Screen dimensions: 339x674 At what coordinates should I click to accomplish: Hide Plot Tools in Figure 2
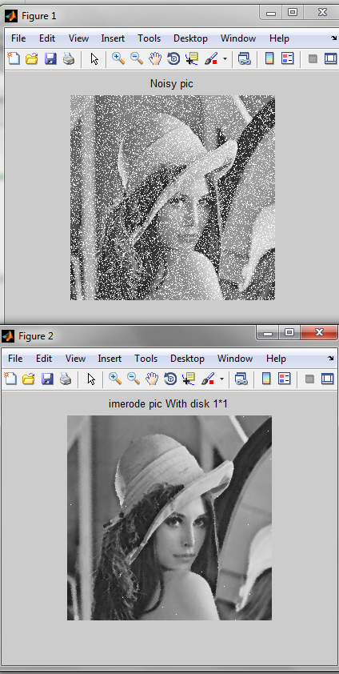pos(309,379)
